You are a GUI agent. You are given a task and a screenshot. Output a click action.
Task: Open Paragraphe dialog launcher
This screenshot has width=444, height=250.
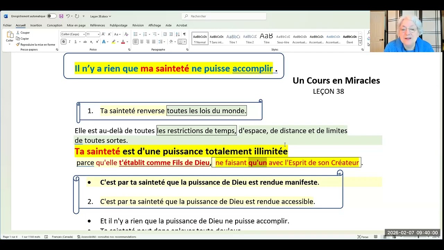coord(187,50)
